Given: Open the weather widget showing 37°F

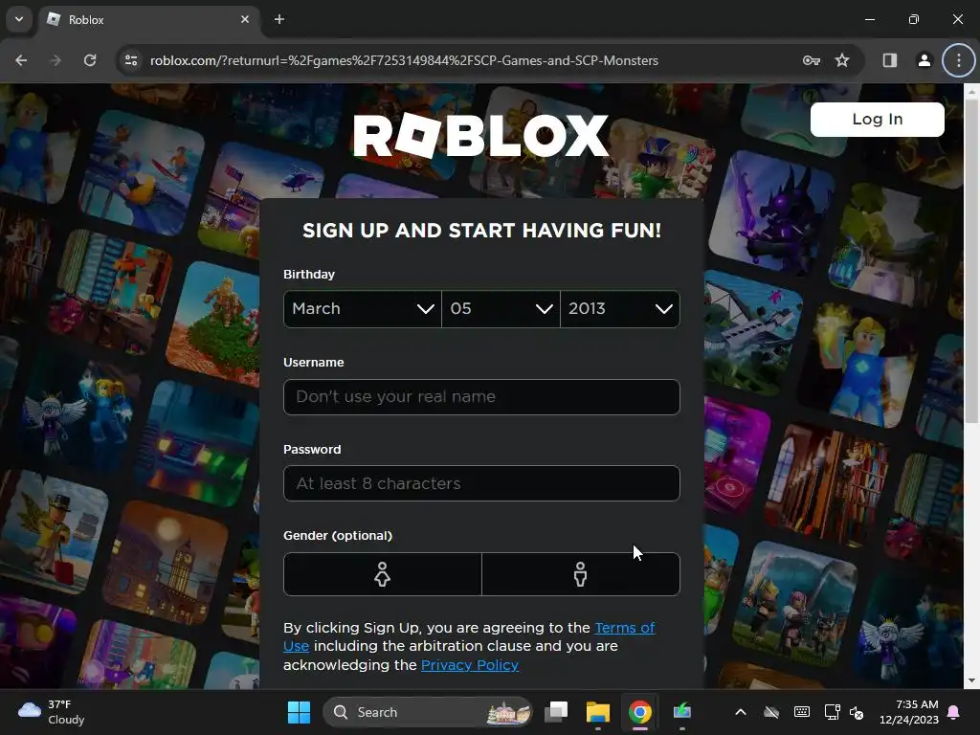Looking at the screenshot, I should point(52,712).
